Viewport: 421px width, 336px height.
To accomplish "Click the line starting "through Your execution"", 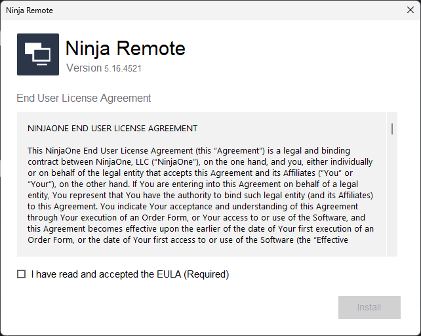I will (x=196, y=218).
